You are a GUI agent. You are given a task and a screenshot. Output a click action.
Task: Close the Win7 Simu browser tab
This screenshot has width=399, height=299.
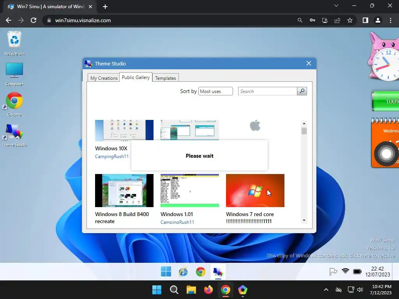(x=90, y=7)
